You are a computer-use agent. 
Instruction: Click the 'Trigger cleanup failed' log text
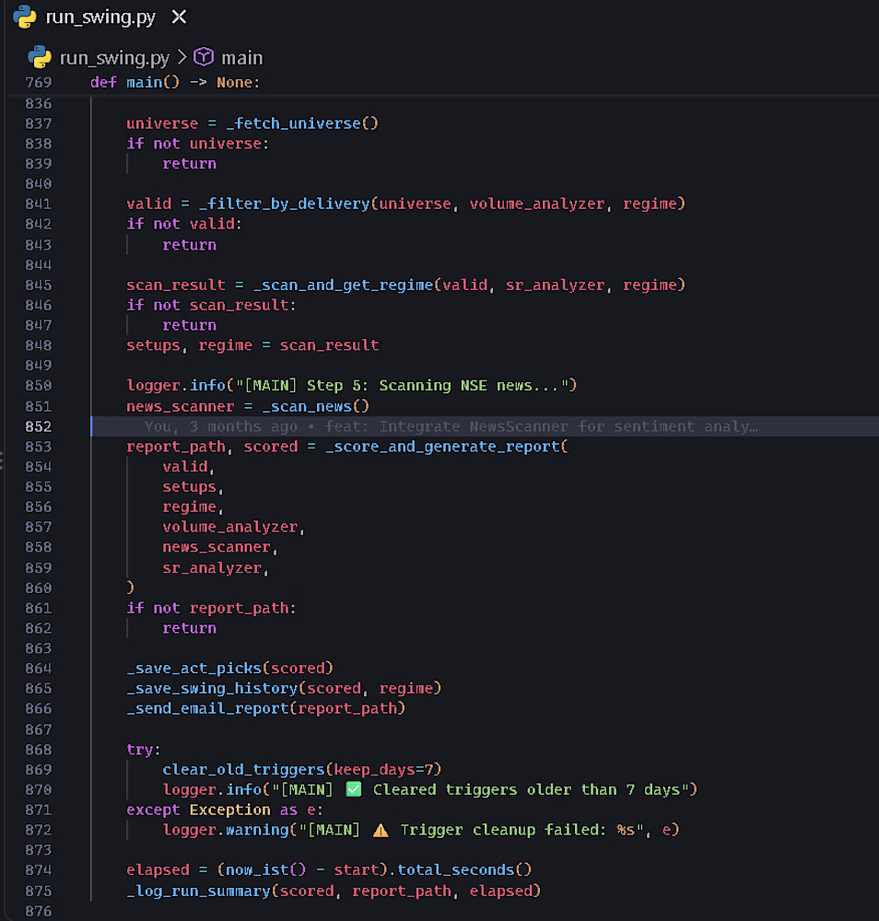(502, 830)
